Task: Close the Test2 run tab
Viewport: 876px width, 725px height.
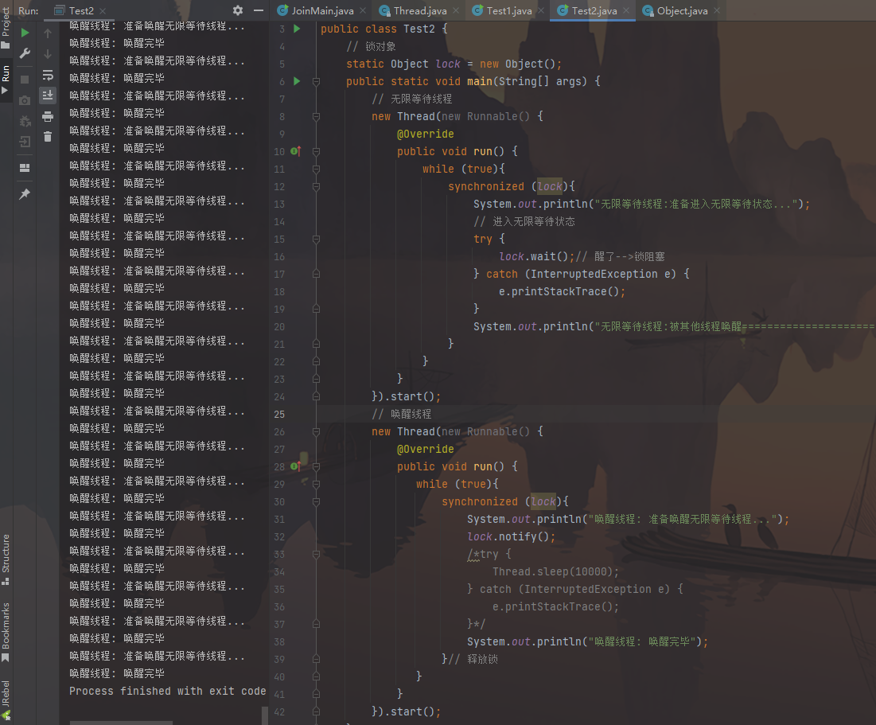Action: 104,10
